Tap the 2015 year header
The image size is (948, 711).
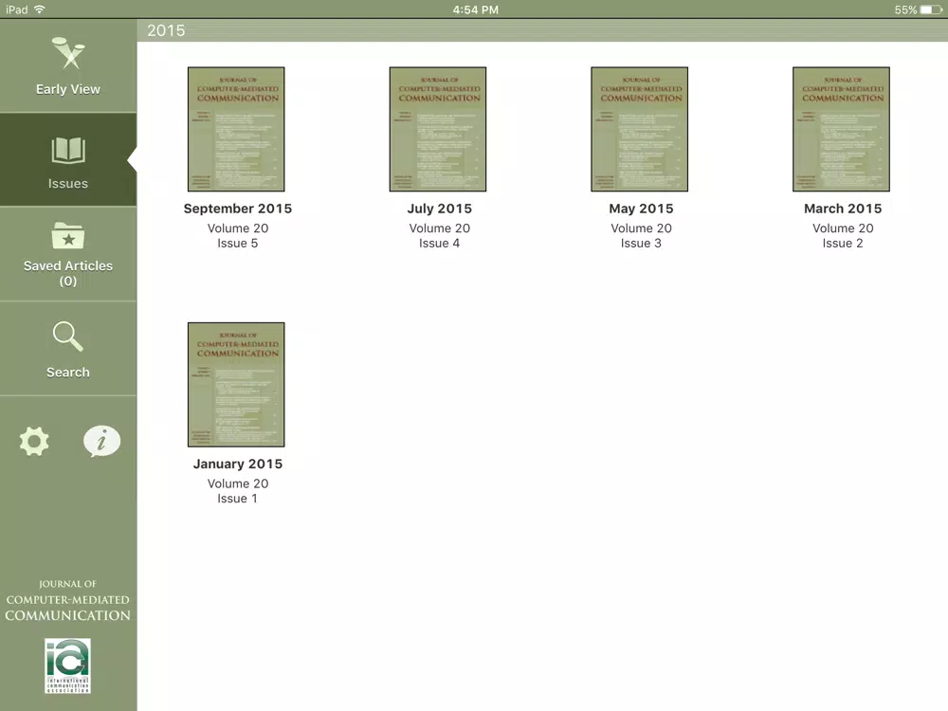pos(166,30)
